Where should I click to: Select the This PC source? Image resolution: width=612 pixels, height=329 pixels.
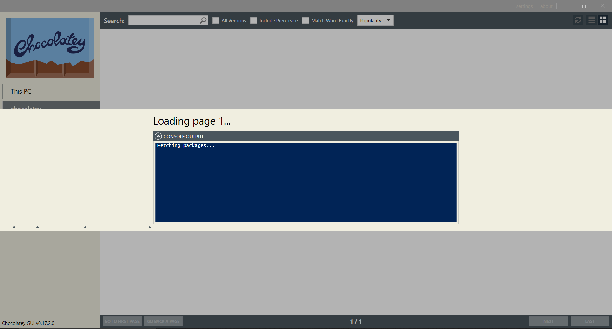pos(51,91)
